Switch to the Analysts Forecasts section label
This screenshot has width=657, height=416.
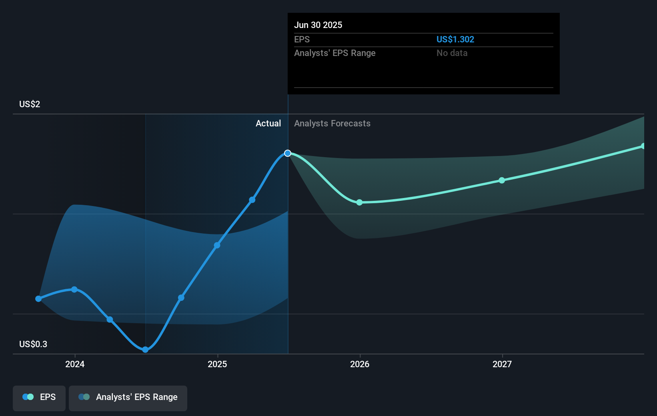(x=332, y=124)
